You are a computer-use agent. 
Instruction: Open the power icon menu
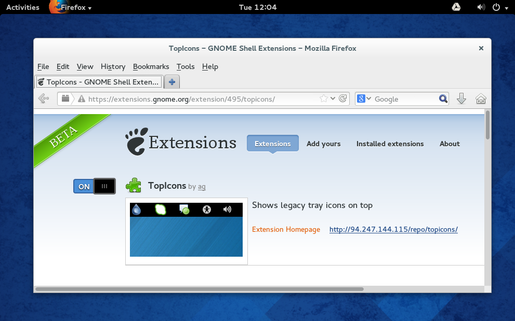click(x=496, y=7)
